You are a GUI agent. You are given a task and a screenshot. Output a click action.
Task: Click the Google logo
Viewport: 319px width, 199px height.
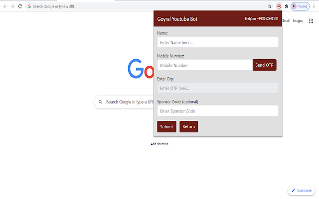click(x=141, y=69)
